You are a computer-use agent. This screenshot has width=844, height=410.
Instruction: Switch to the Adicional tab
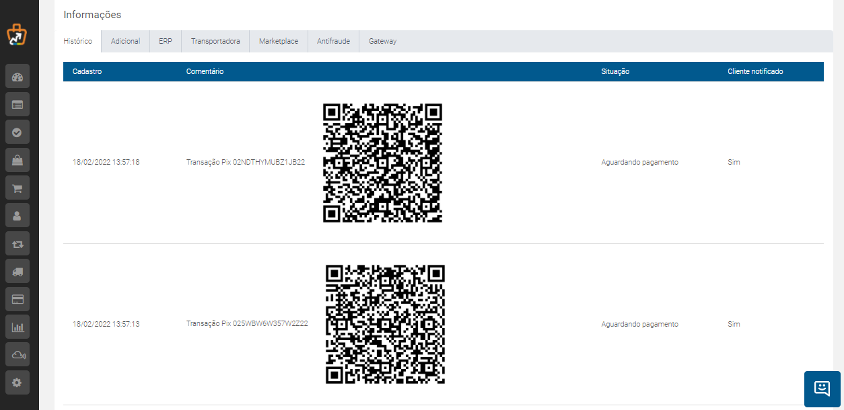tap(125, 41)
